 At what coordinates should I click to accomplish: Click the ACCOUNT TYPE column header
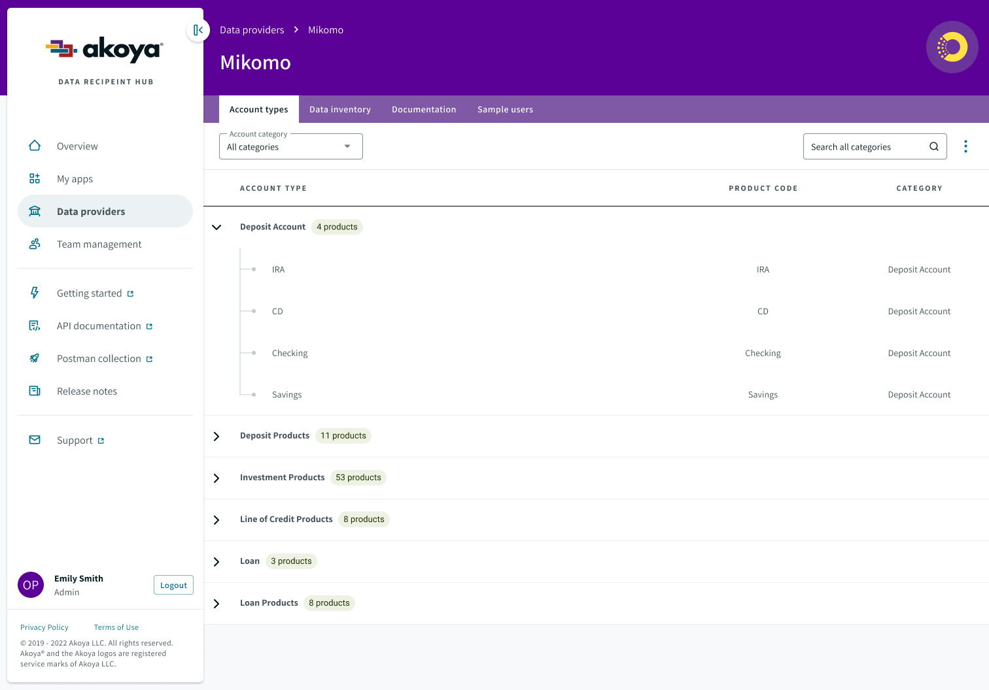tap(273, 188)
